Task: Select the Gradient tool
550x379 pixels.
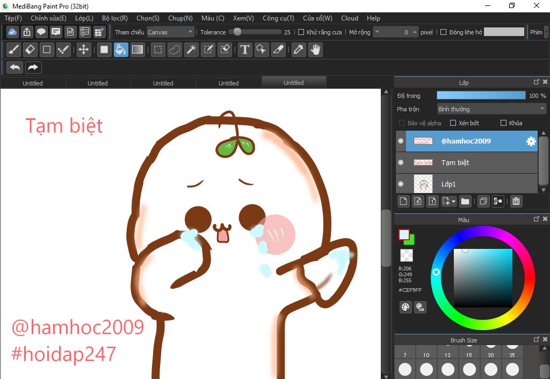Action: (137, 49)
